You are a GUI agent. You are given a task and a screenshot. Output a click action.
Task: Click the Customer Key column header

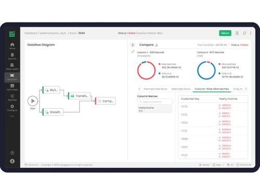click(x=190, y=99)
